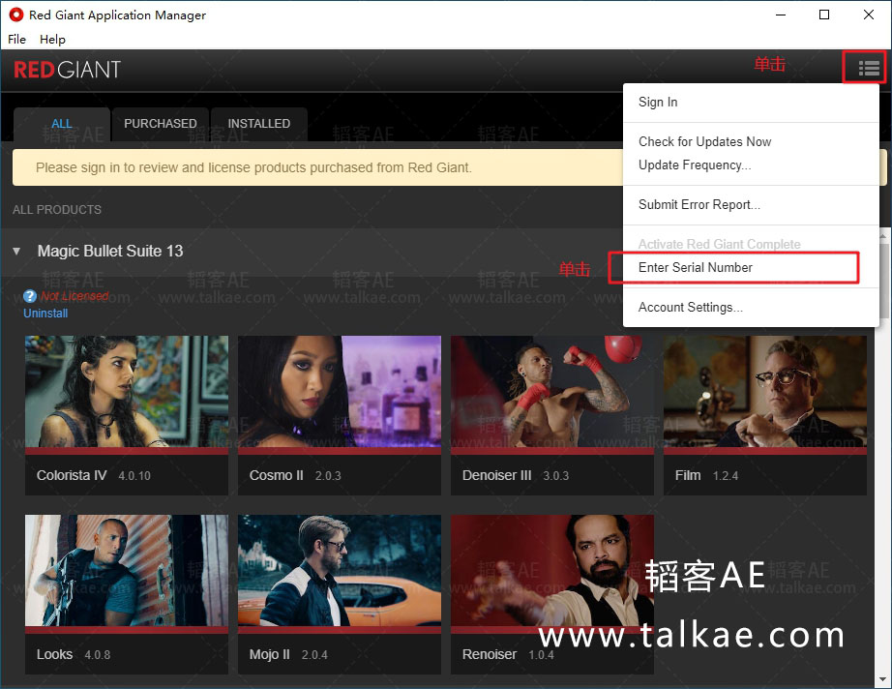892x689 pixels.
Task: Open the Film product thumbnail
Action: point(765,392)
